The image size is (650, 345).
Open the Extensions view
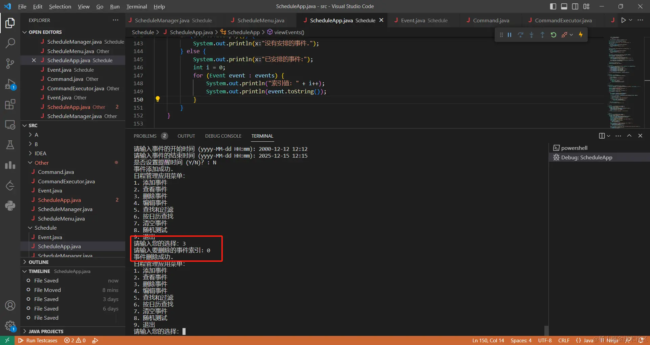(10, 105)
